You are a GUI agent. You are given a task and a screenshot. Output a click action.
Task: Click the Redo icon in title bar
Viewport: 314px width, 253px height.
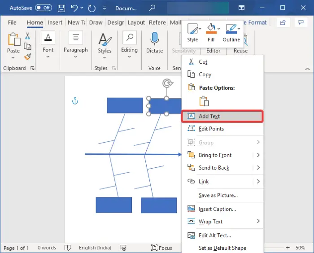tap(92, 8)
